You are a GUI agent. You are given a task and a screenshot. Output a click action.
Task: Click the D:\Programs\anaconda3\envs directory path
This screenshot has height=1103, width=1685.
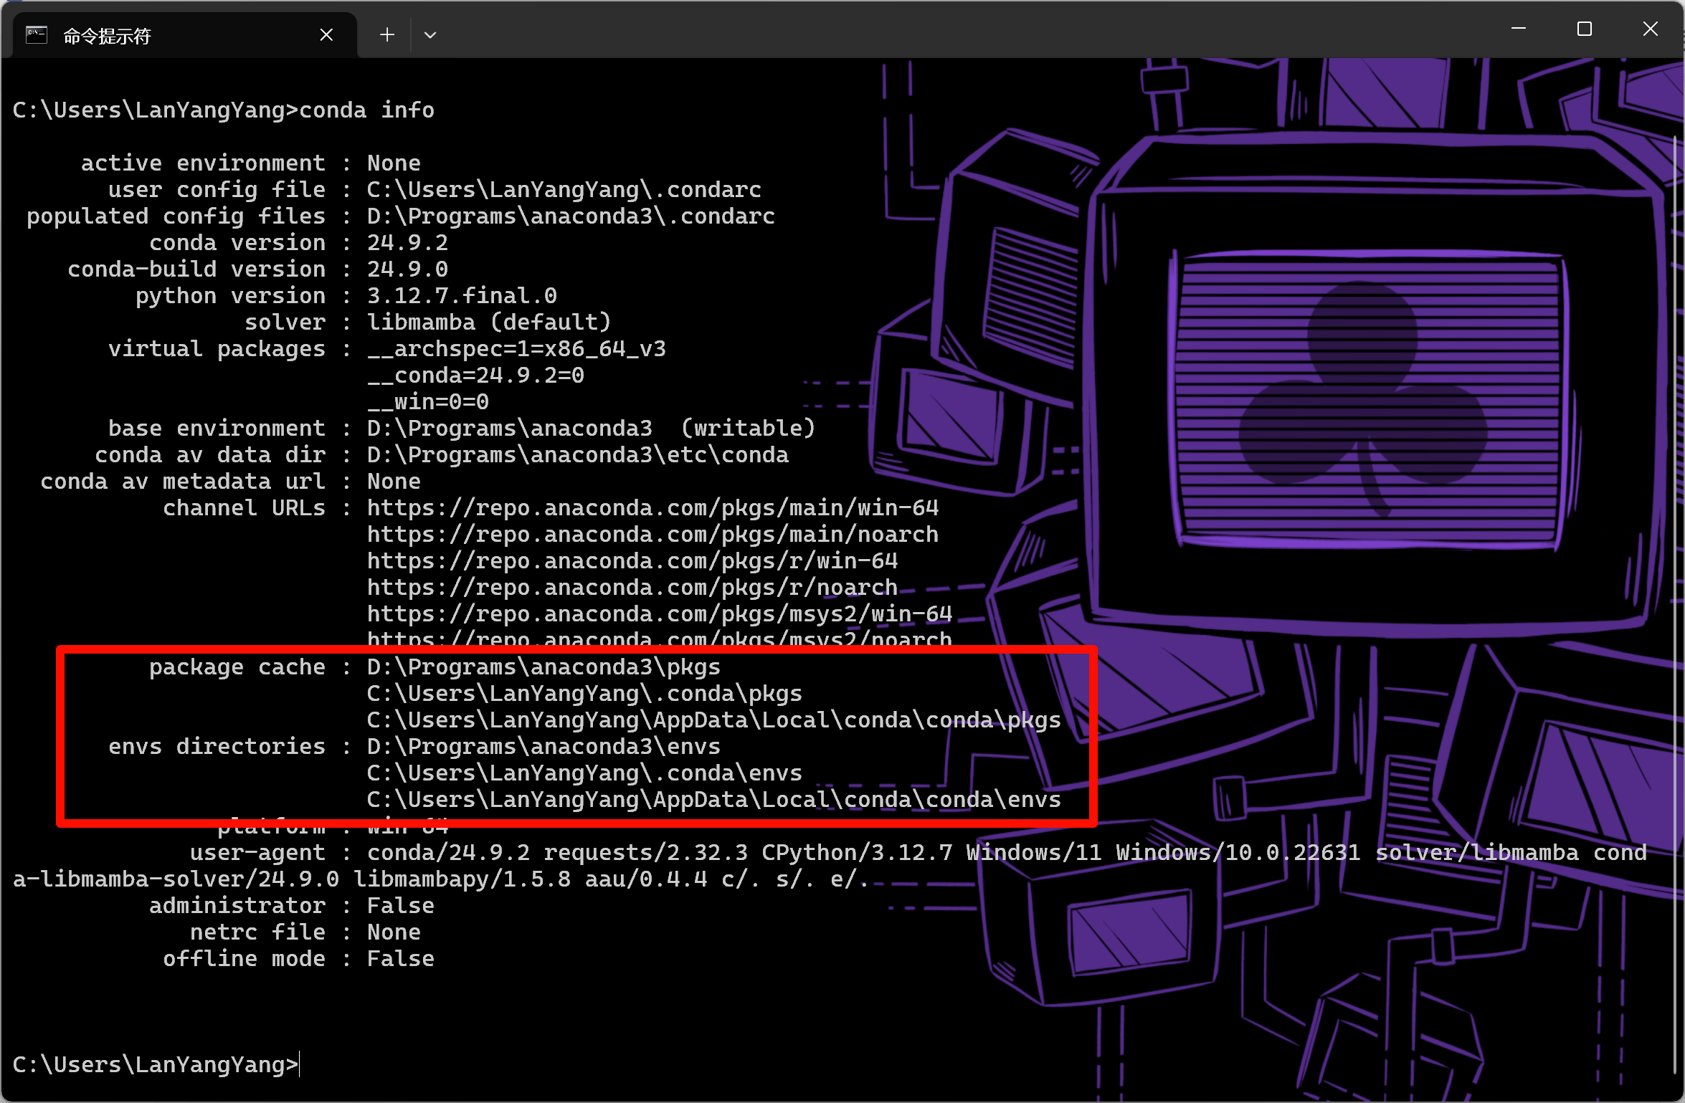point(544,747)
